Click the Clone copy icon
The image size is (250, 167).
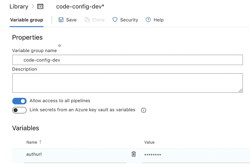(87, 20)
